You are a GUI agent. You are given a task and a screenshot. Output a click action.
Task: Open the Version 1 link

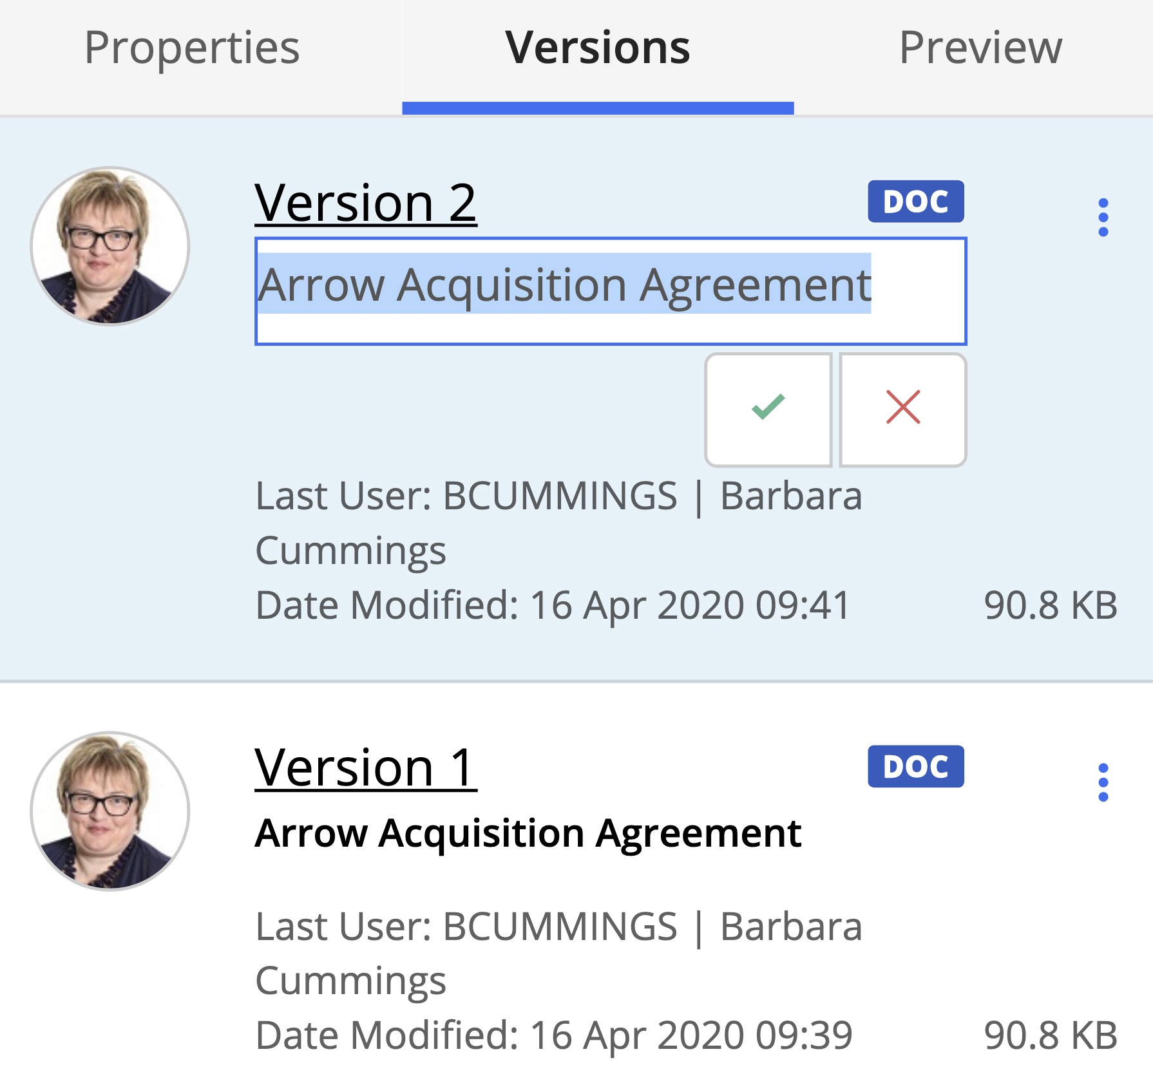click(x=365, y=767)
